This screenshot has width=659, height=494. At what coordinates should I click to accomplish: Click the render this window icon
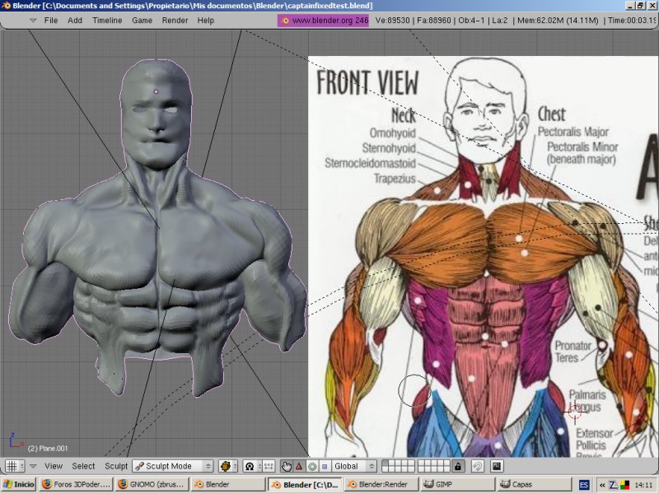[497, 466]
